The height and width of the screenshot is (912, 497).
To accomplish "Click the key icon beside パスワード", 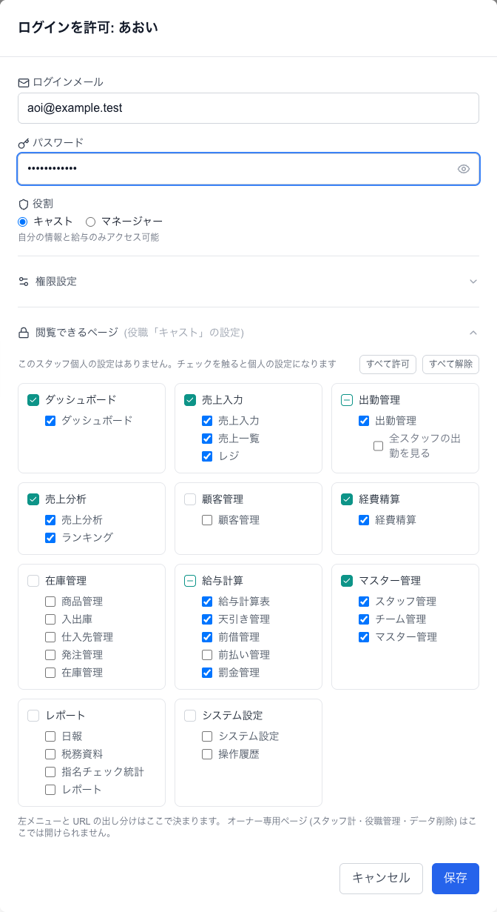I will 24,143.
